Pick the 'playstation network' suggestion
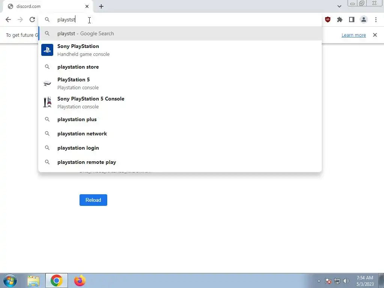The image size is (384, 288). 180,134
